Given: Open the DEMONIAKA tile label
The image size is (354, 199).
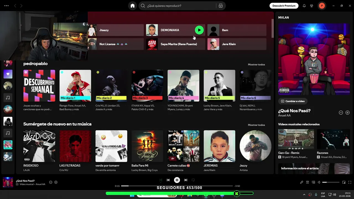Looking at the screenshot, I should pos(170,30).
